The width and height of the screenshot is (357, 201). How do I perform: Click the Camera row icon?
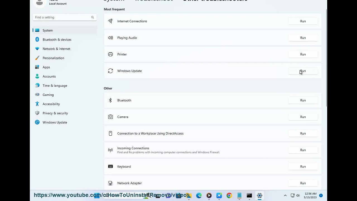click(x=110, y=117)
